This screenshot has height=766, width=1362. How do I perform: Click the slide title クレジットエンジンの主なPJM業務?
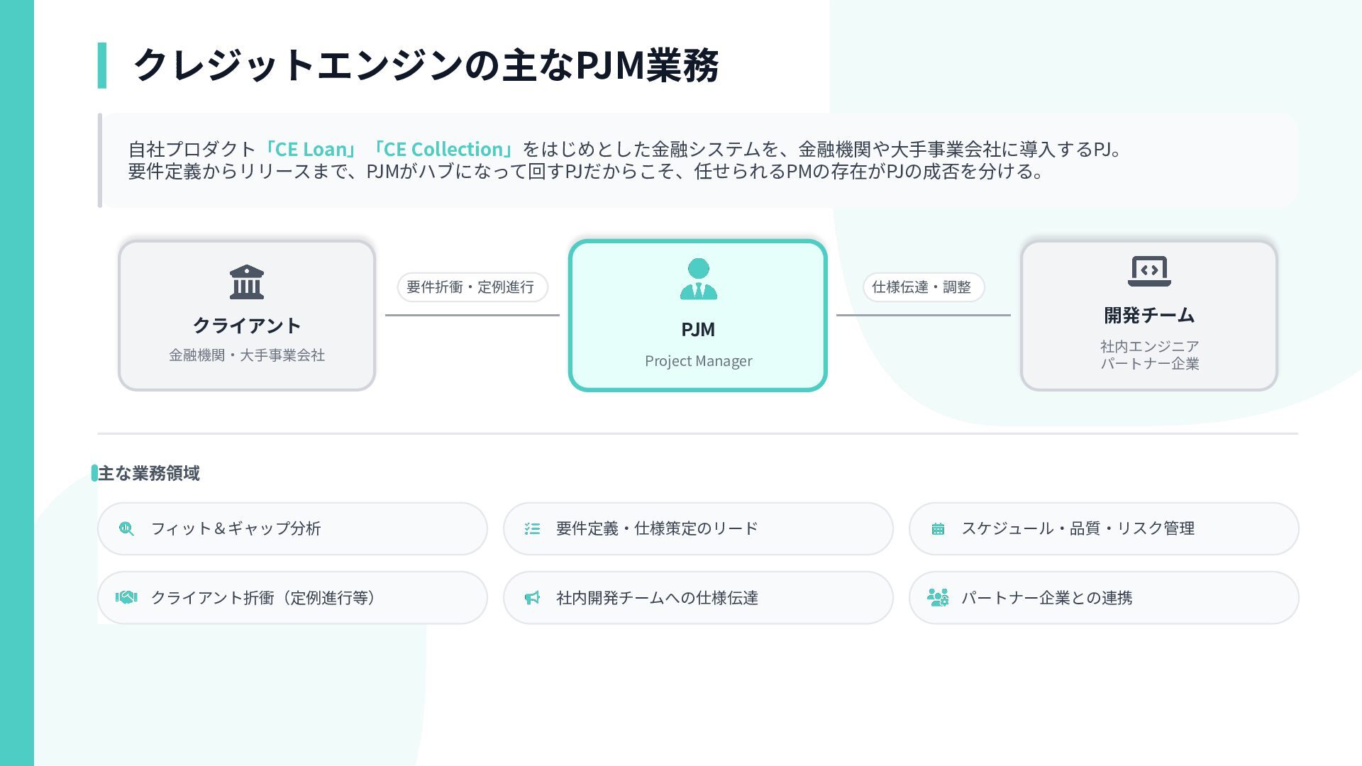click(x=426, y=65)
